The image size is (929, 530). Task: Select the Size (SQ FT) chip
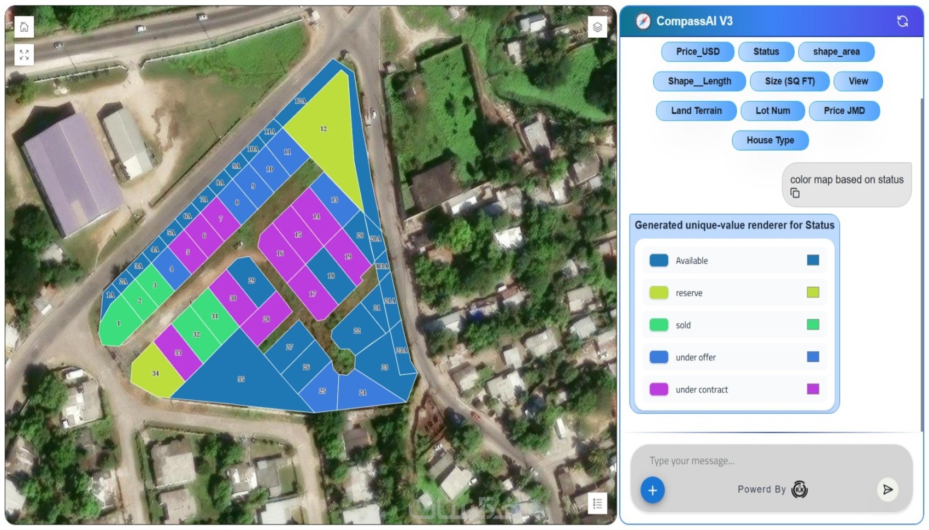pos(790,81)
